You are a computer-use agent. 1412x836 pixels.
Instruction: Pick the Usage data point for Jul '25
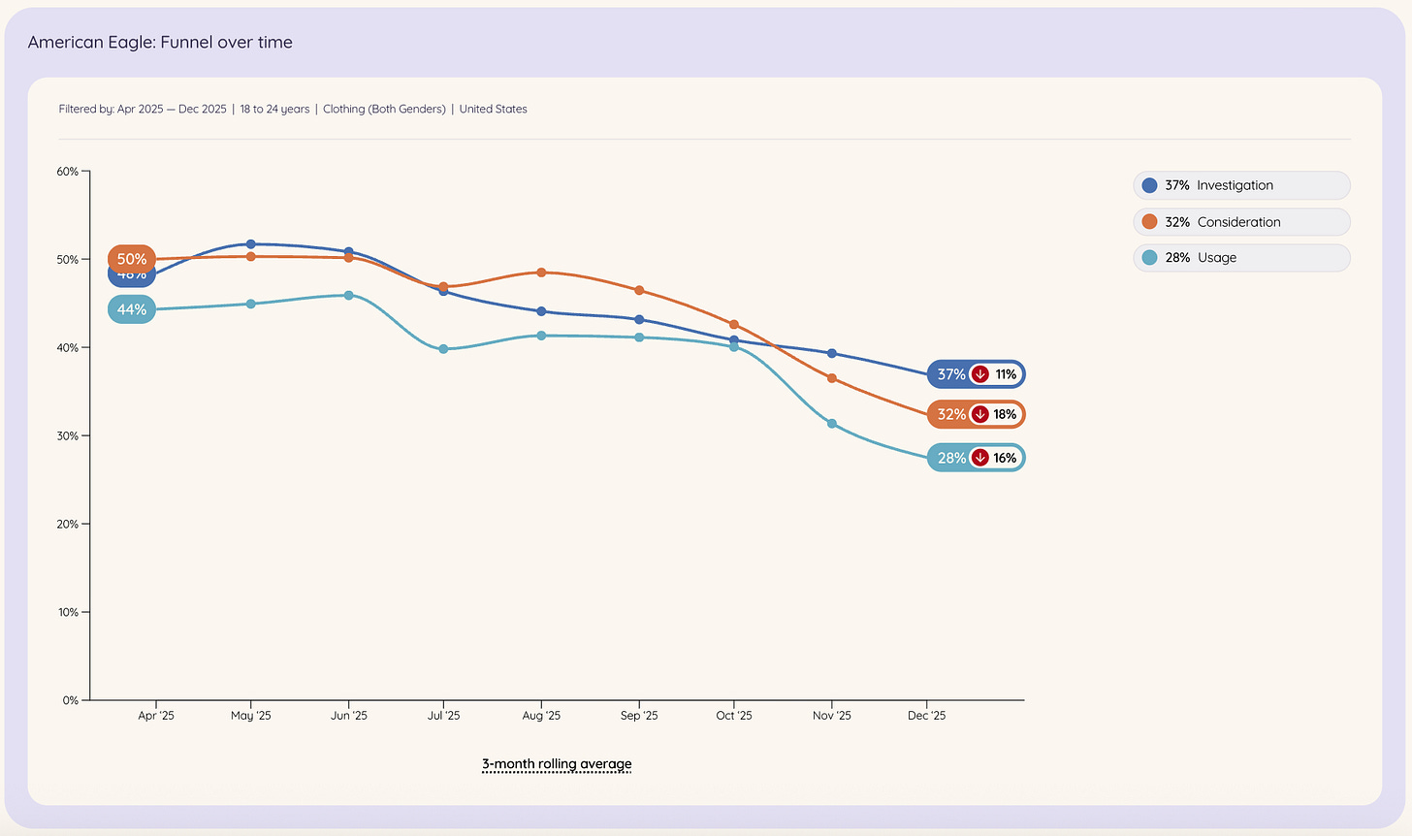443,349
